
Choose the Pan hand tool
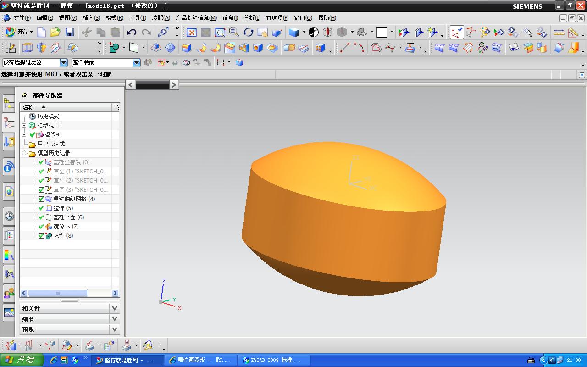[263, 32]
